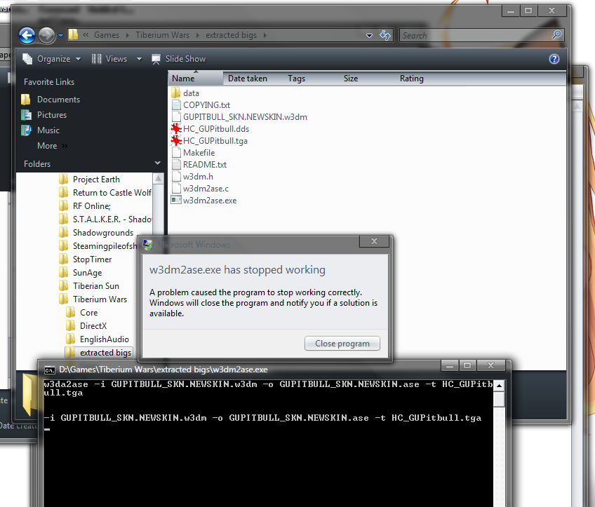Refresh the folder with the refresh icon
The width and height of the screenshot is (595, 507).
(385, 35)
